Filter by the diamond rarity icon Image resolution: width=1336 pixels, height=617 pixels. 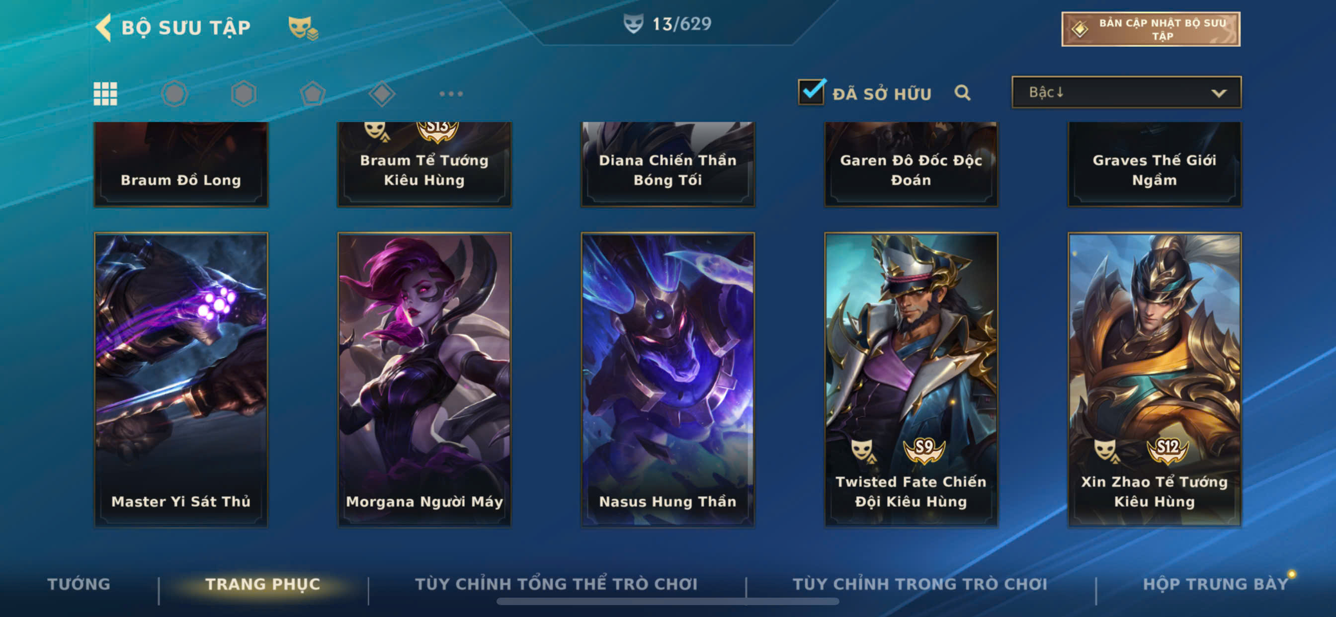click(382, 94)
